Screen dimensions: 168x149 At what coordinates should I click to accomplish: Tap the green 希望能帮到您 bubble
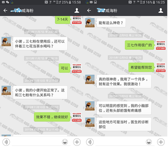[141, 67]
